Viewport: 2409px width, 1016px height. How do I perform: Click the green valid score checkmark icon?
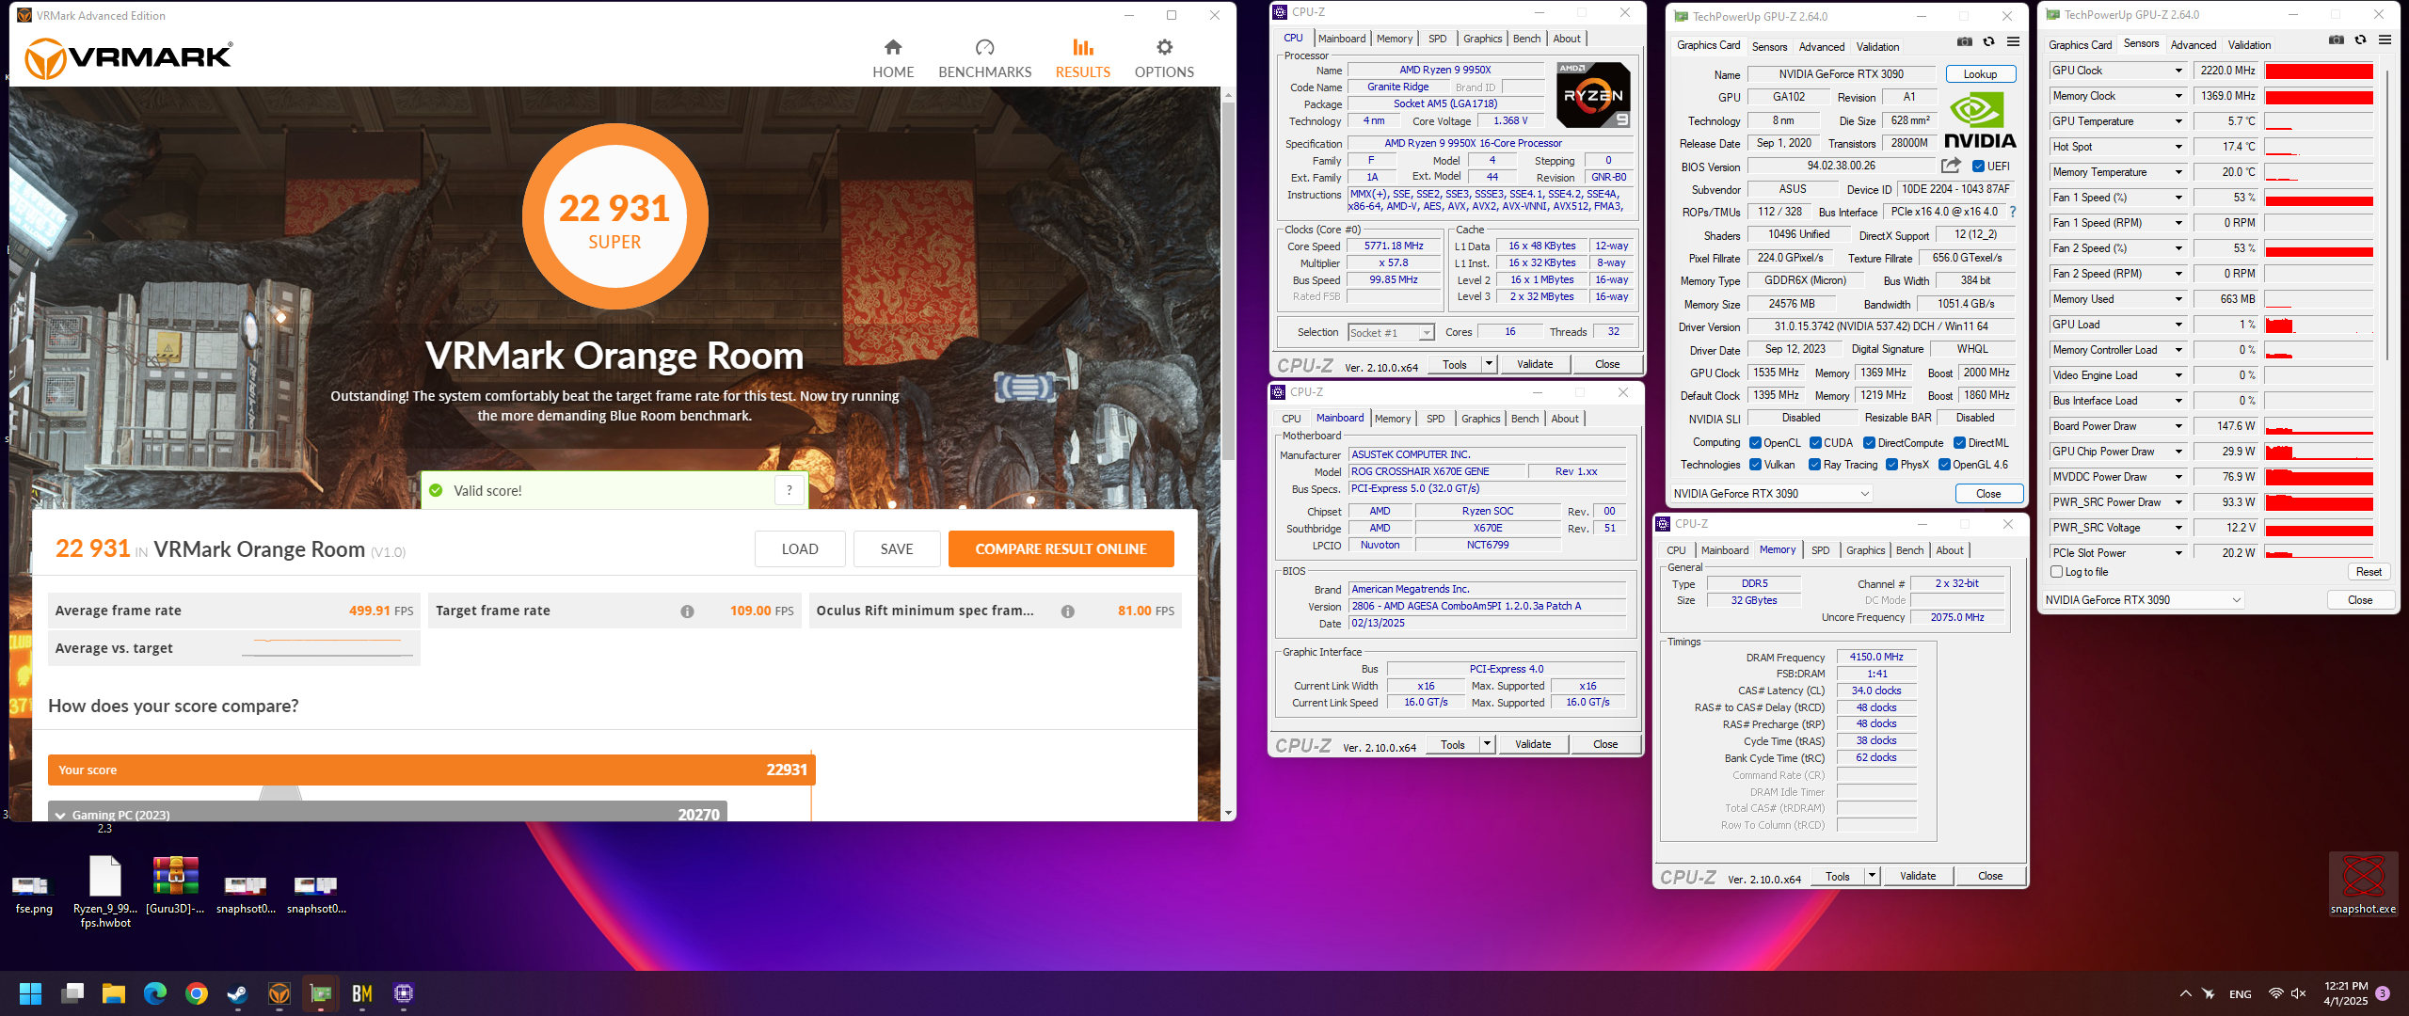(x=436, y=490)
